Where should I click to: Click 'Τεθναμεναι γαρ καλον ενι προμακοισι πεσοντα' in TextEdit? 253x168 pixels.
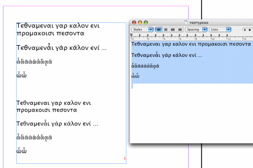pos(191,44)
